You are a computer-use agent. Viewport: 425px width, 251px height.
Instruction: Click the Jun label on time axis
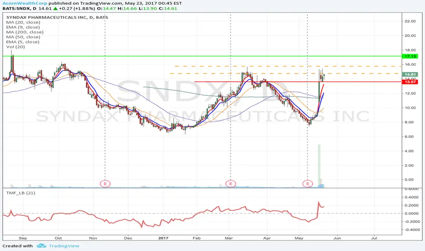(337, 238)
